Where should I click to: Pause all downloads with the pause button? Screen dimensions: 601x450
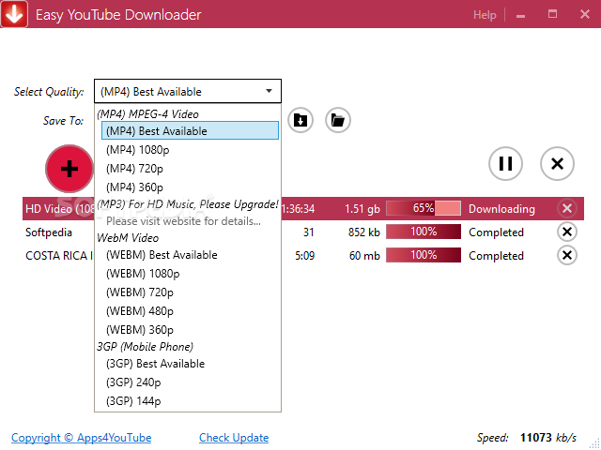(505, 163)
